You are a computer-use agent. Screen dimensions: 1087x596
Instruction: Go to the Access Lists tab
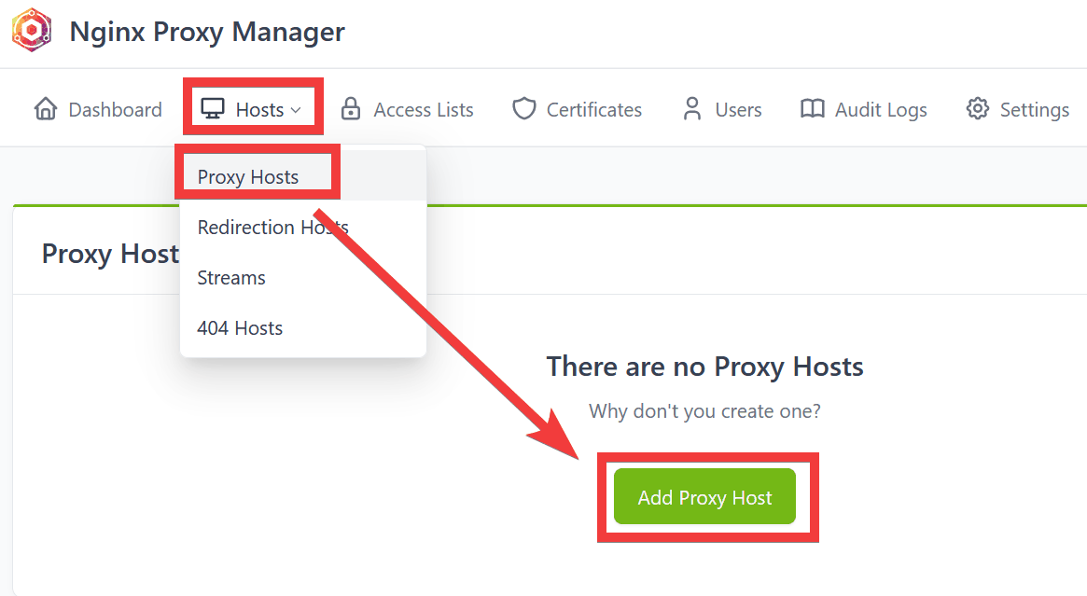point(424,110)
